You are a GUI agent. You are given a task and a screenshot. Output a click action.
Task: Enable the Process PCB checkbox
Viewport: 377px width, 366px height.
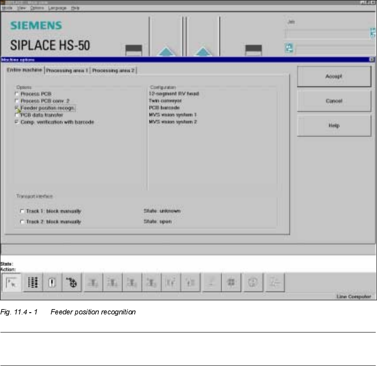[17, 93]
